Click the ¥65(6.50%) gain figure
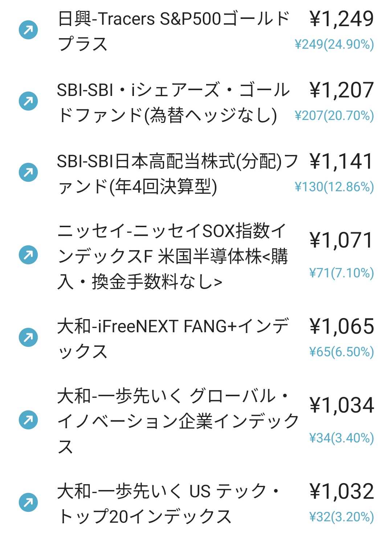The width and height of the screenshot is (392, 538). [341, 352]
